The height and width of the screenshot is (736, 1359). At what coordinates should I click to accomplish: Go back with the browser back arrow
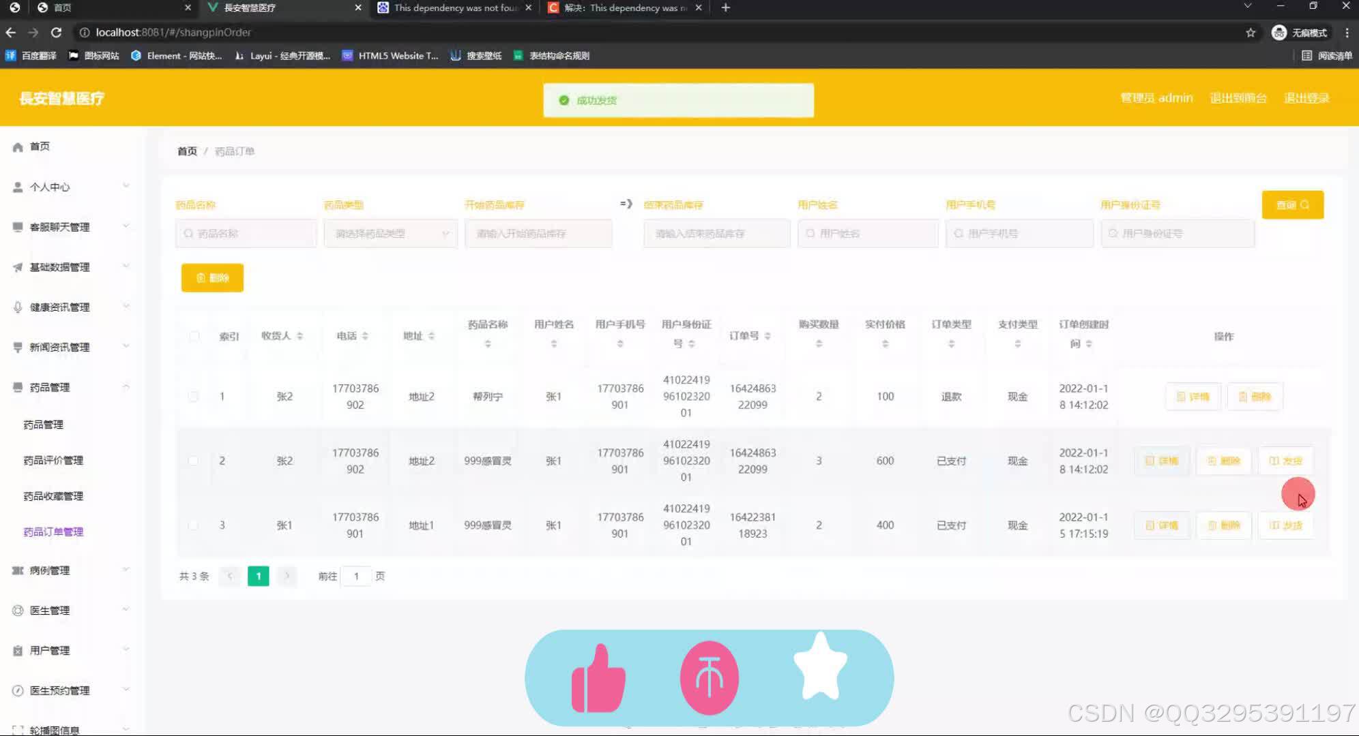[10, 32]
